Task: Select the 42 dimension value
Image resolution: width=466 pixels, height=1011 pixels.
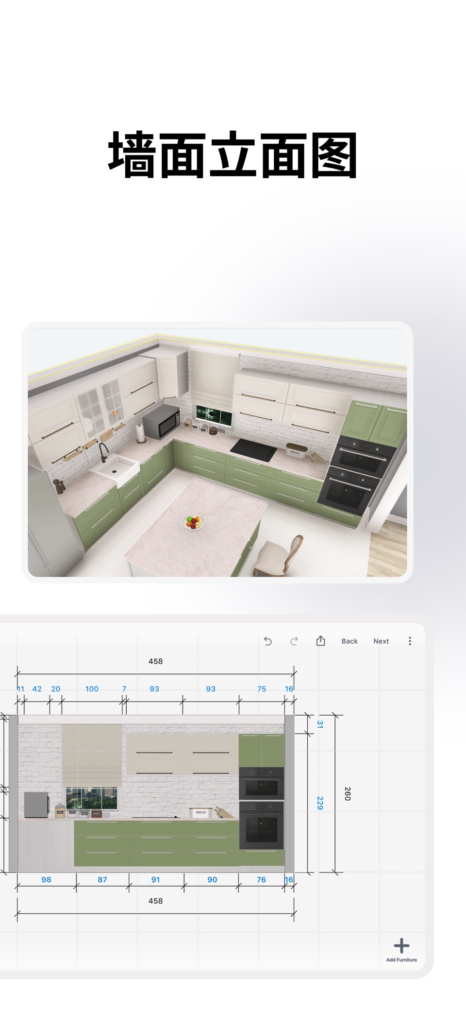Action: (x=37, y=688)
